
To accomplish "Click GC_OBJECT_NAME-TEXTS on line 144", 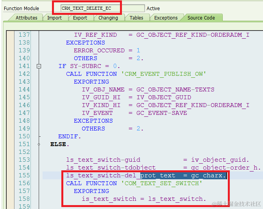I will (175, 89).
